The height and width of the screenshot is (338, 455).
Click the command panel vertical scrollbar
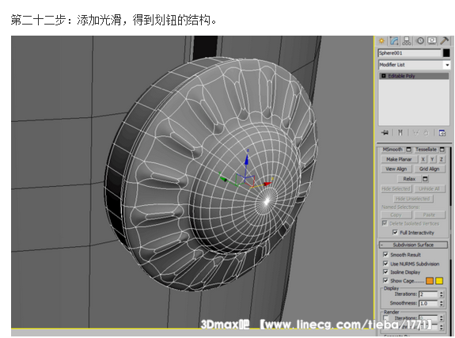pos(450,241)
